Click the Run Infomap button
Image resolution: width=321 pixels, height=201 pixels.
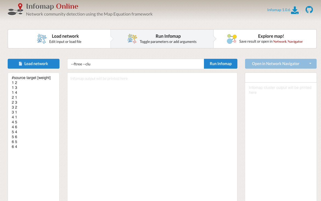[221, 64]
